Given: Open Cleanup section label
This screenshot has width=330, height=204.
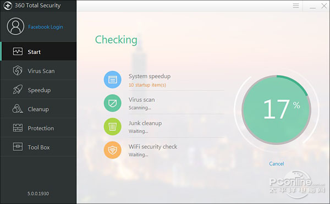Looking at the screenshot, I should [38, 109].
